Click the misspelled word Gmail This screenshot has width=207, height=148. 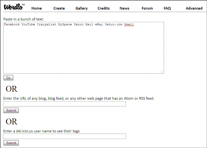click(x=129, y=24)
